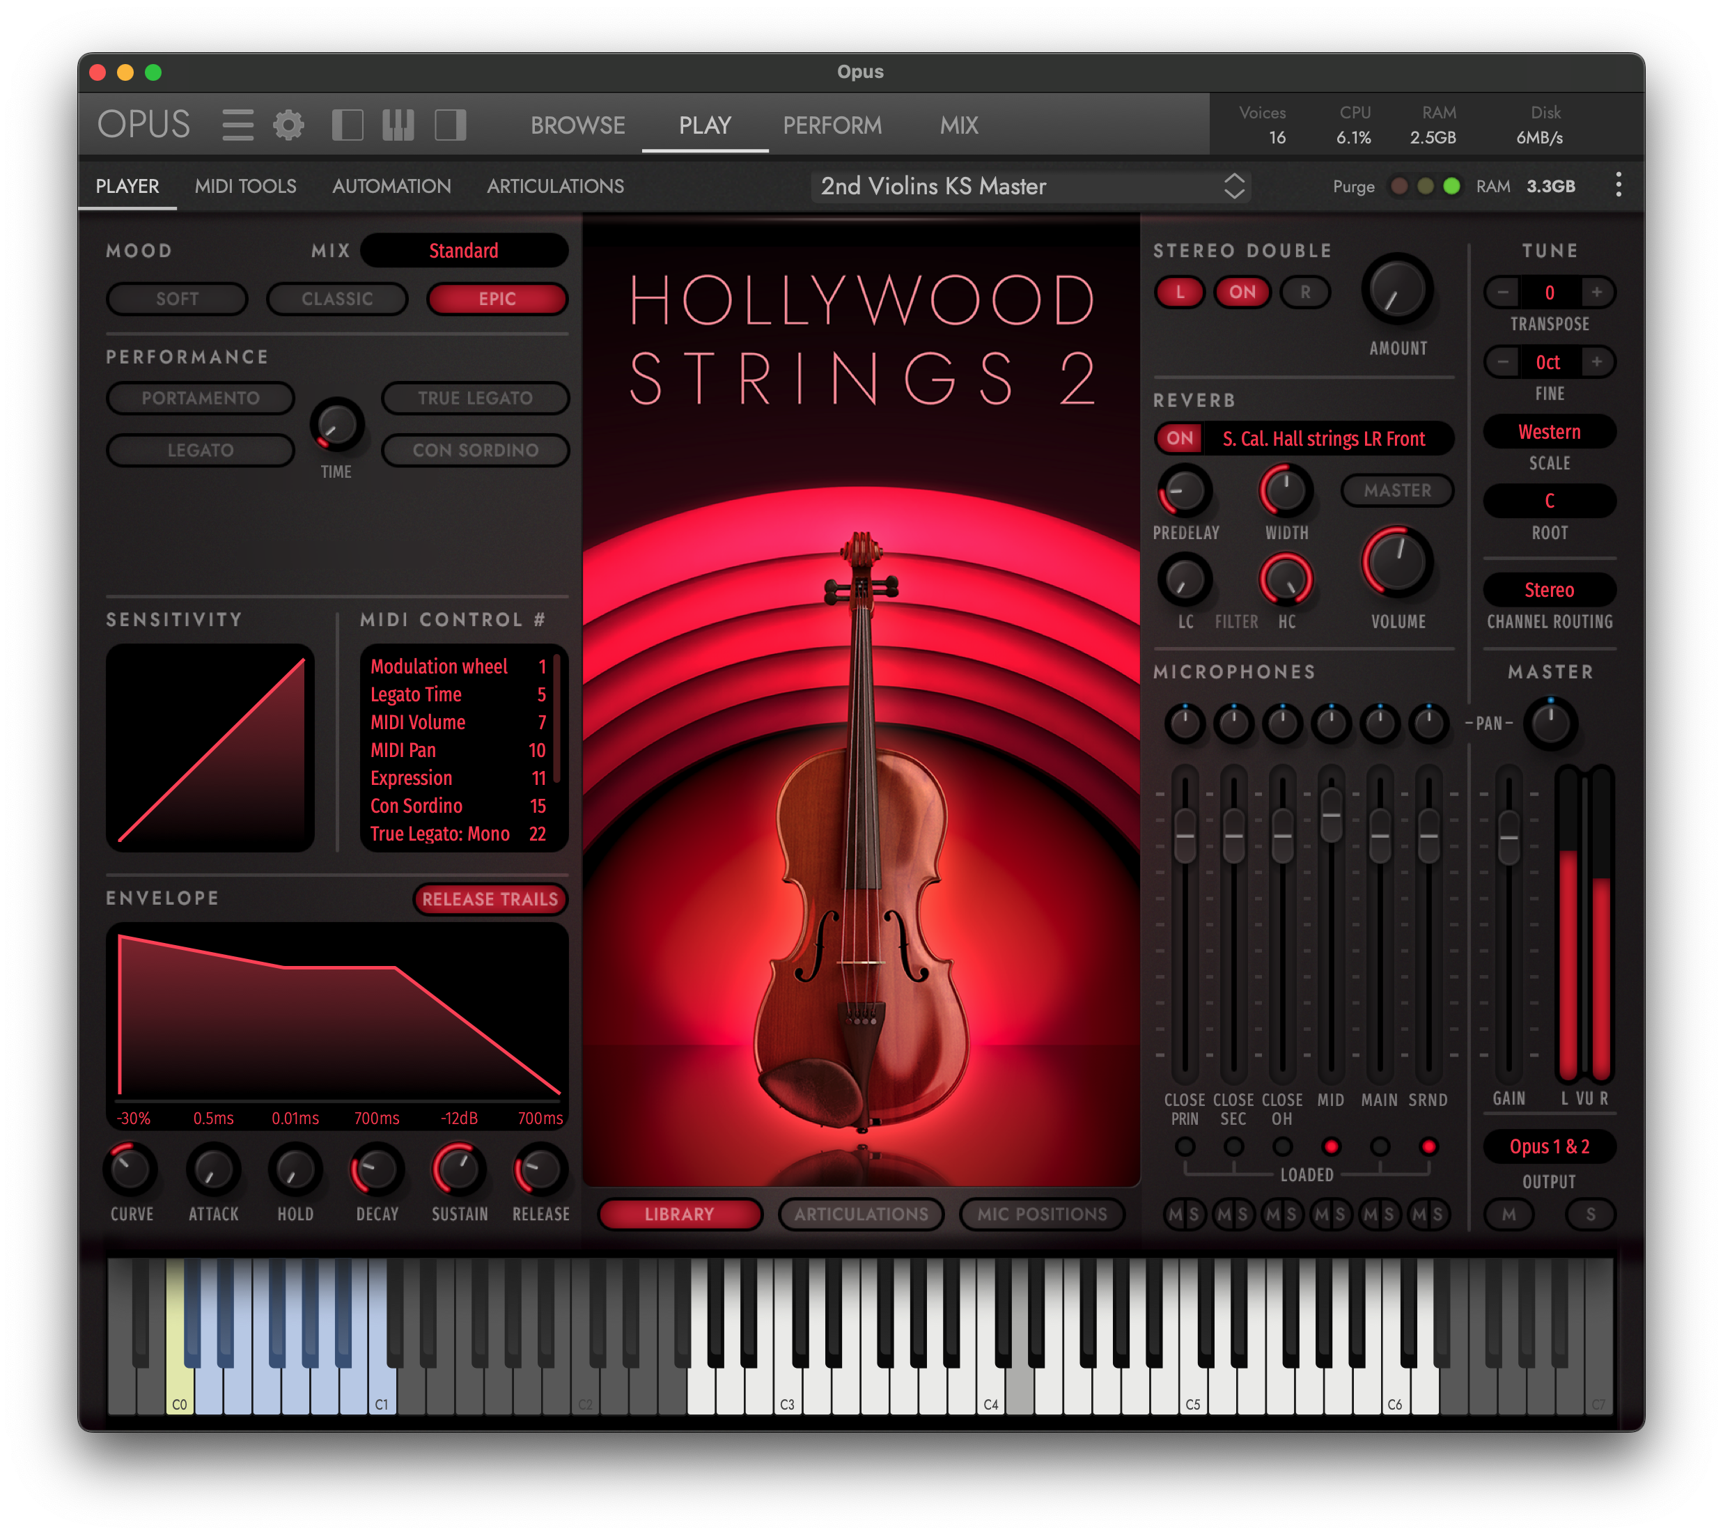Open the MIDI Tools tab
The height and width of the screenshot is (1535, 1723).
pos(245,185)
